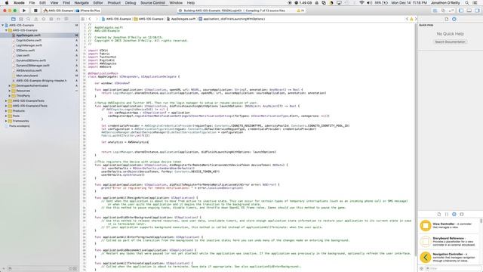The height and width of the screenshot is (272, 483).
Task: Click the warning indicator in activity bar
Action: click(300, 11)
